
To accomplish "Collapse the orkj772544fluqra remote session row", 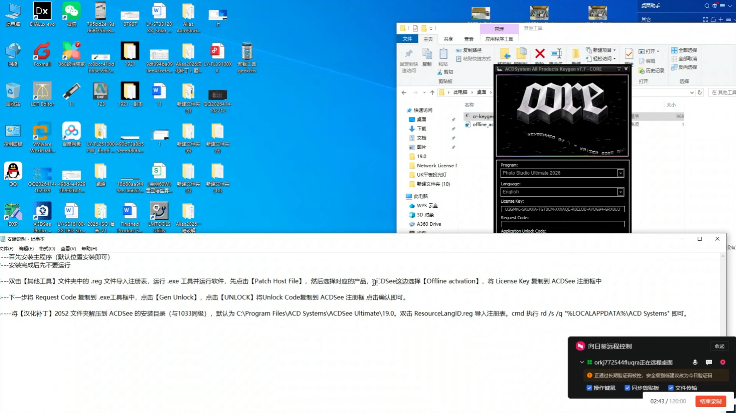I will [x=582, y=362].
